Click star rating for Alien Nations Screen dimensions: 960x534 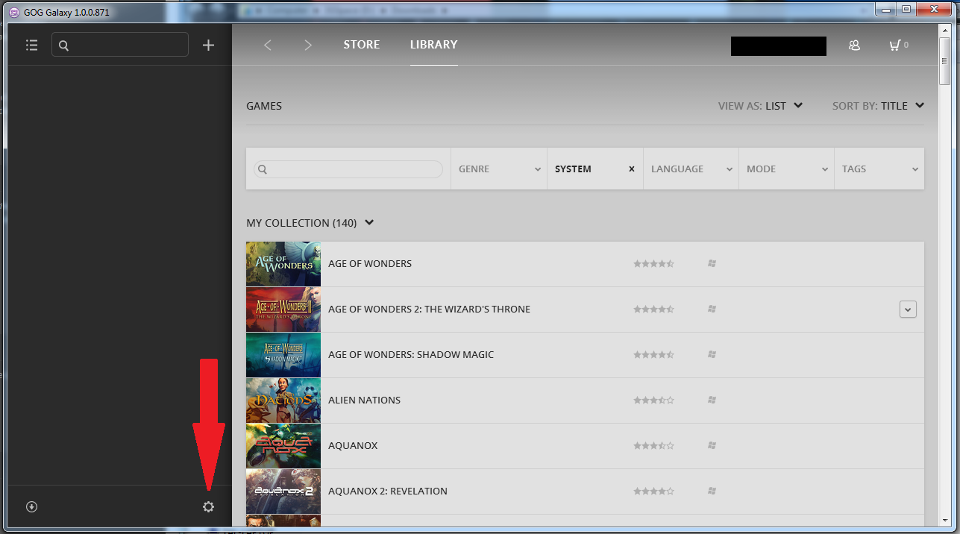653,400
